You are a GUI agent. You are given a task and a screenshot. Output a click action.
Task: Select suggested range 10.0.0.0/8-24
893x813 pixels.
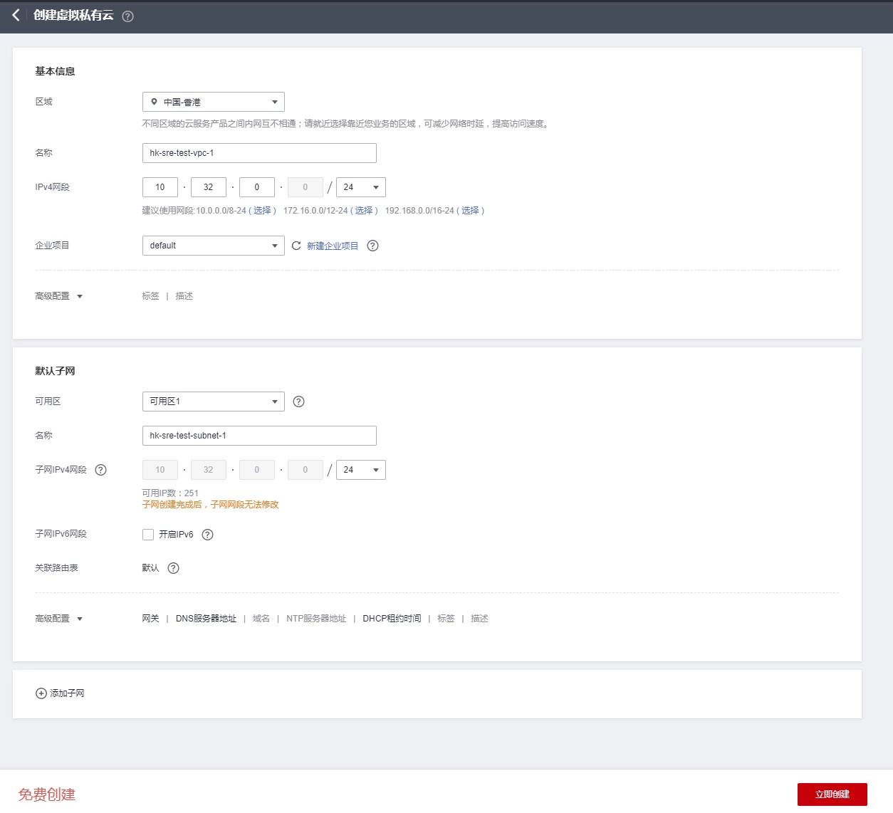263,211
